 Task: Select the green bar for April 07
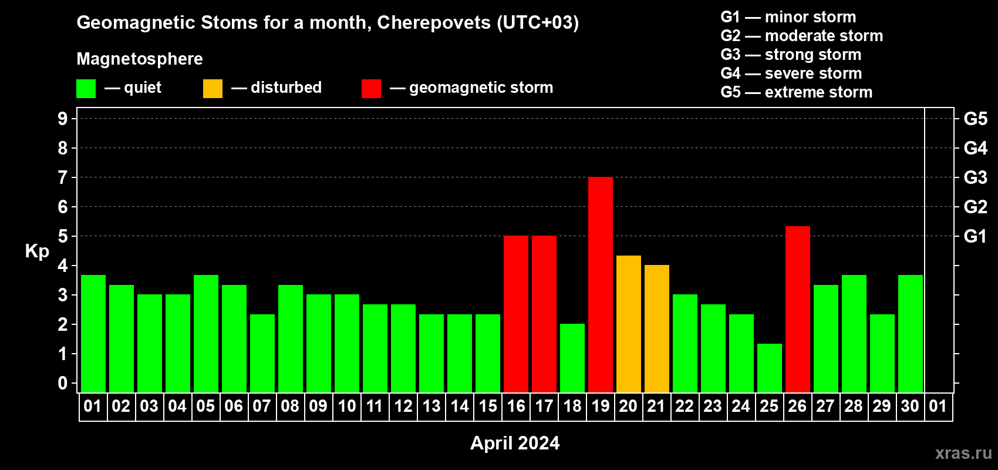(262, 353)
